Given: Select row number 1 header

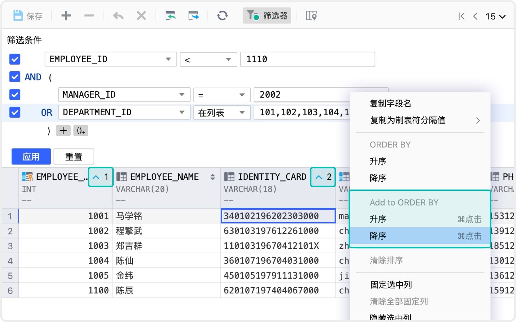Looking at the screenshot, I should [10, 216].
